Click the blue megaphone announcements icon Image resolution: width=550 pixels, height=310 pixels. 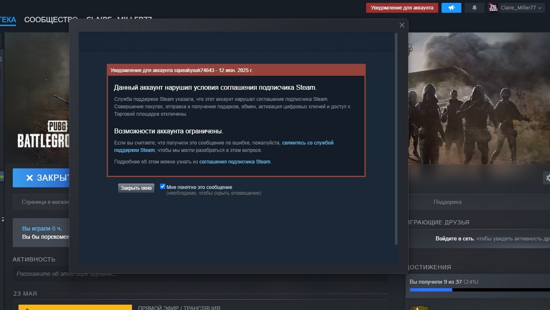[x=451, y=8]
